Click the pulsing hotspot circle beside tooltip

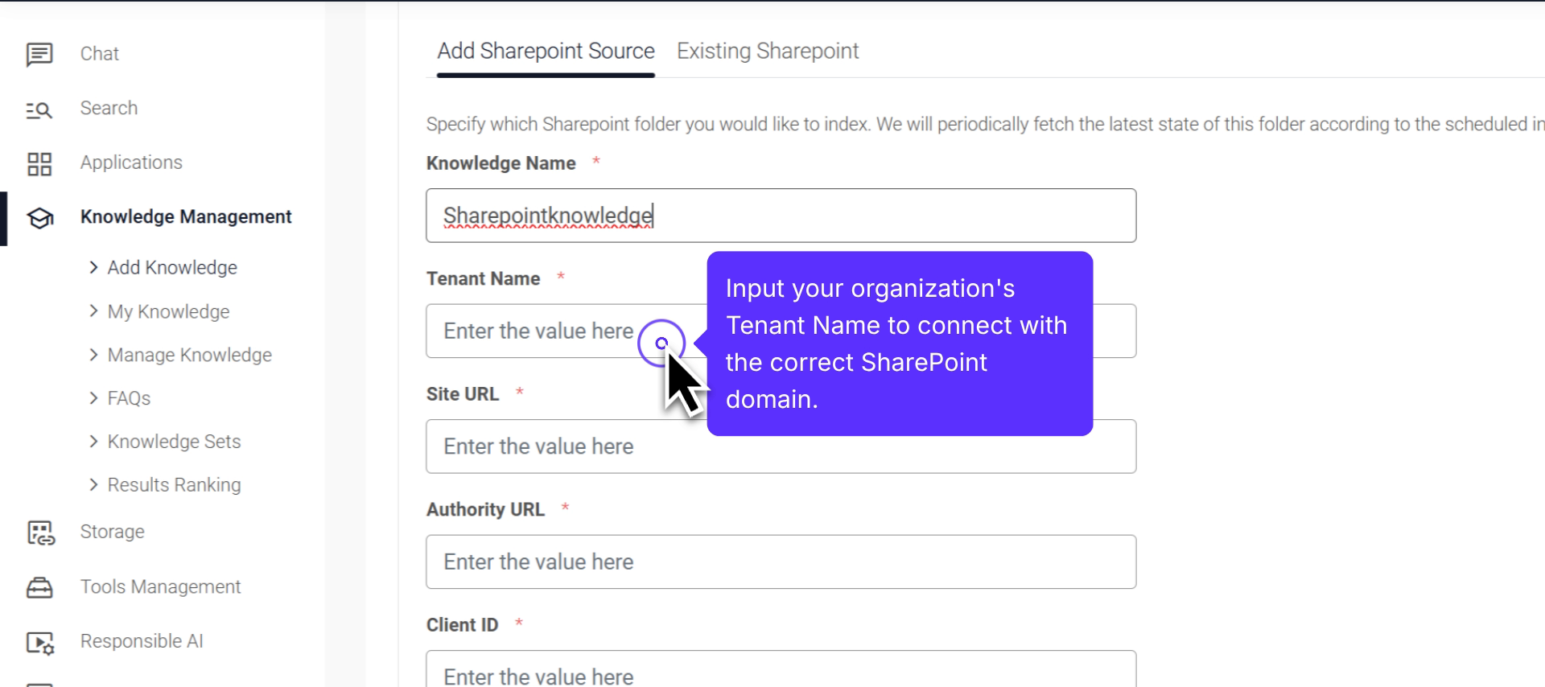(x=661, y=343)
